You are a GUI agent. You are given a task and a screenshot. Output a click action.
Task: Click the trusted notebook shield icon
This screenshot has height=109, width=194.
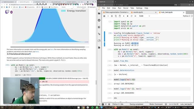coord(166,104)
